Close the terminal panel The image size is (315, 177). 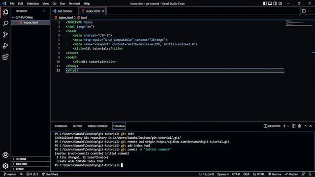point(311,126)
